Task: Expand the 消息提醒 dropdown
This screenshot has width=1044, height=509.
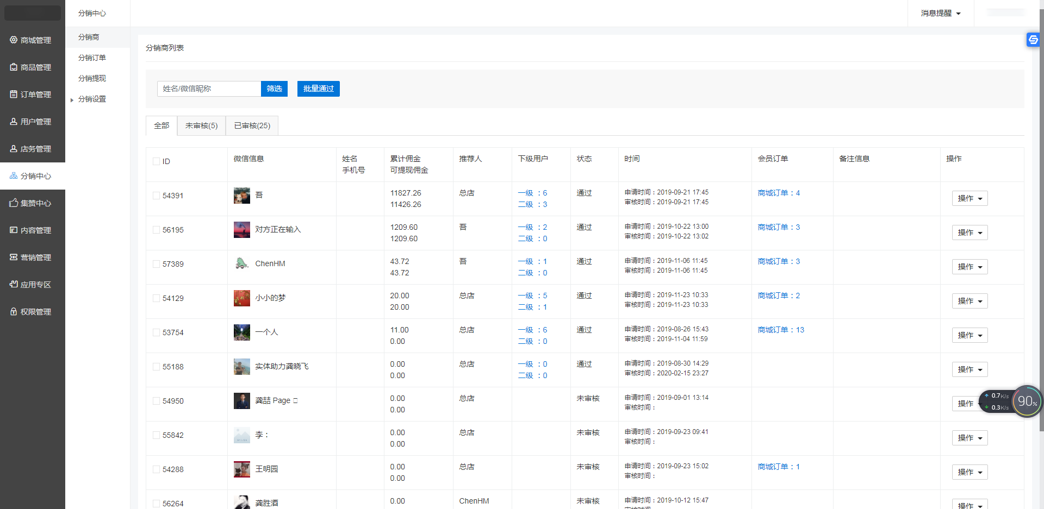Action: tap(941, 13)
